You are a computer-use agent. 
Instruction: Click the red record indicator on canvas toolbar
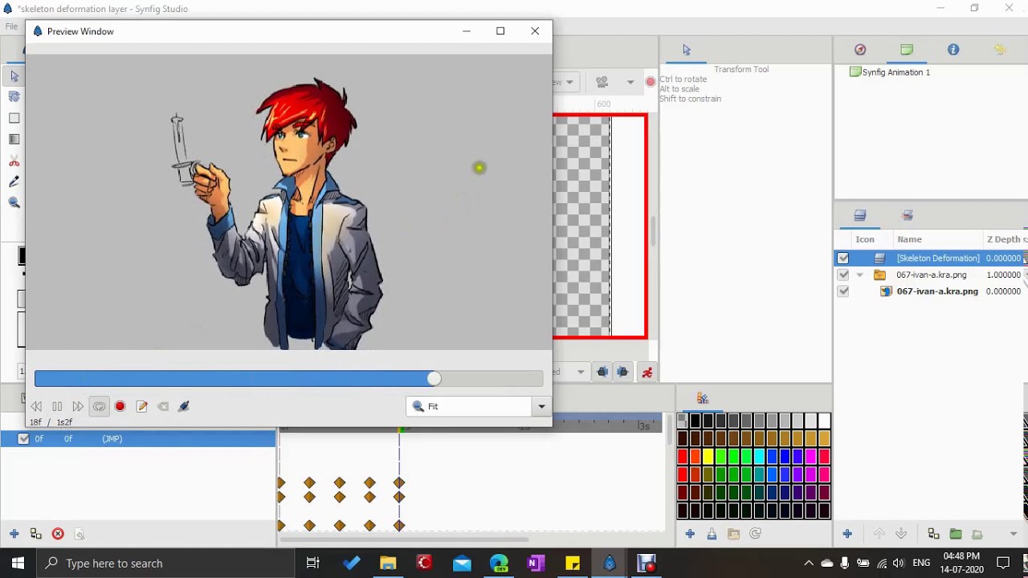click(x=651, y=82)
